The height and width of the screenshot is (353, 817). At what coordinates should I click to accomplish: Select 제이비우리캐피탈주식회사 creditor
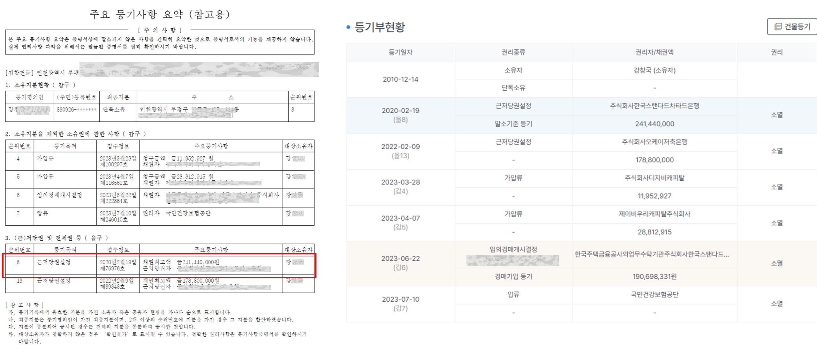pyautogui.click(x=654, y=214)
